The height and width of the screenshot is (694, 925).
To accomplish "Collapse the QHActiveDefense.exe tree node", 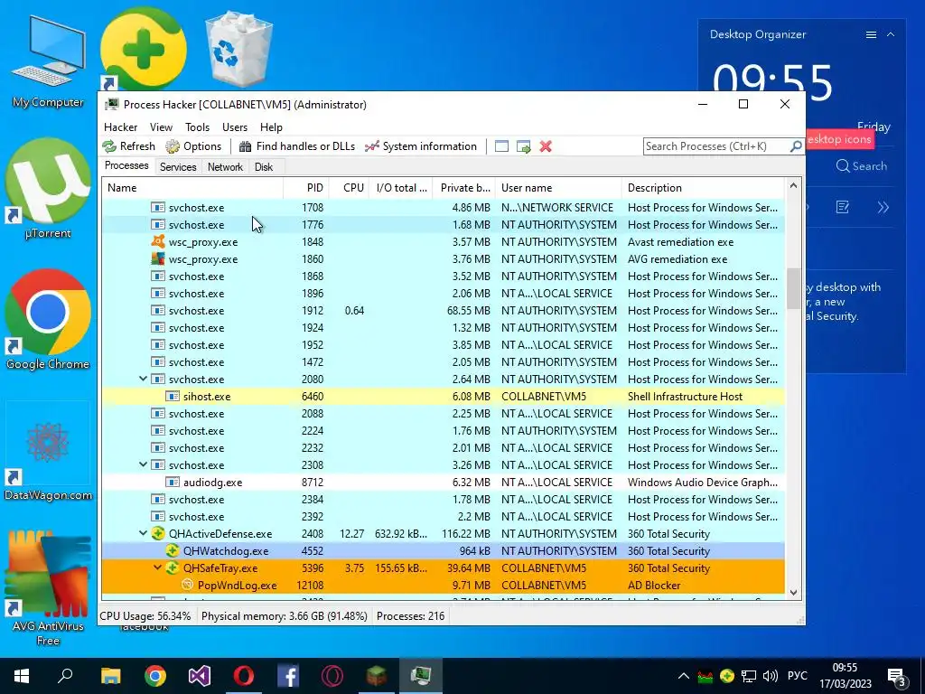I will [143, 533].
